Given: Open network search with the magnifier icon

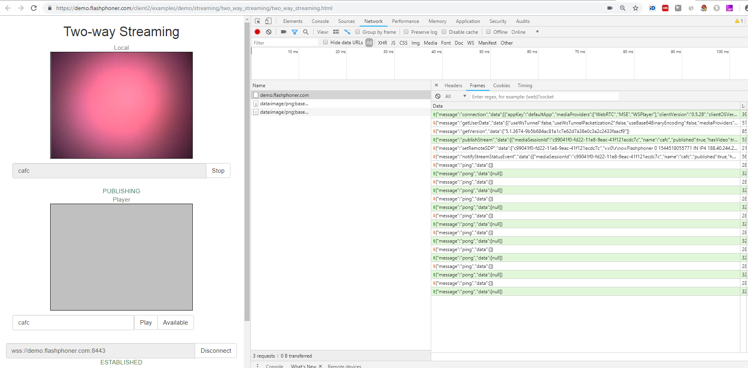Looking at the screenshot, I should pyautogui.click(x=306, y=32).
